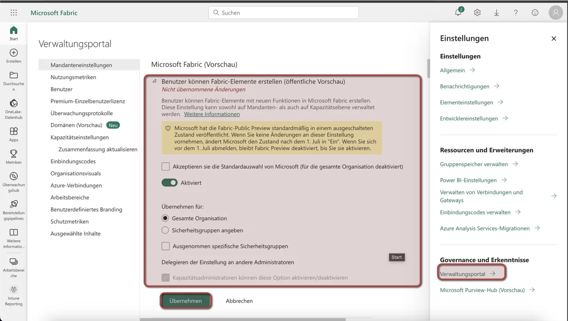This screenshot has width=568, height=321.
Task: Select Gesamte Organisation radio button
Action: tap(165, 218)
